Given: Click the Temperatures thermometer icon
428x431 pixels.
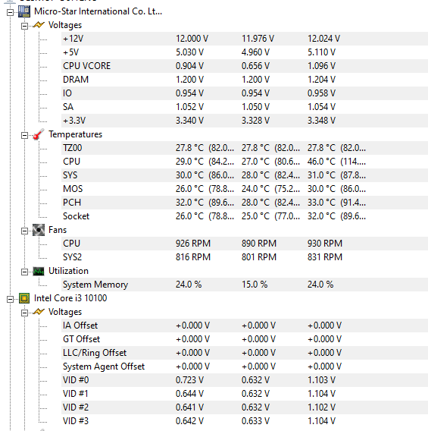Looking at the screenshot, I should pyautogui.click(x=39, y=134).
